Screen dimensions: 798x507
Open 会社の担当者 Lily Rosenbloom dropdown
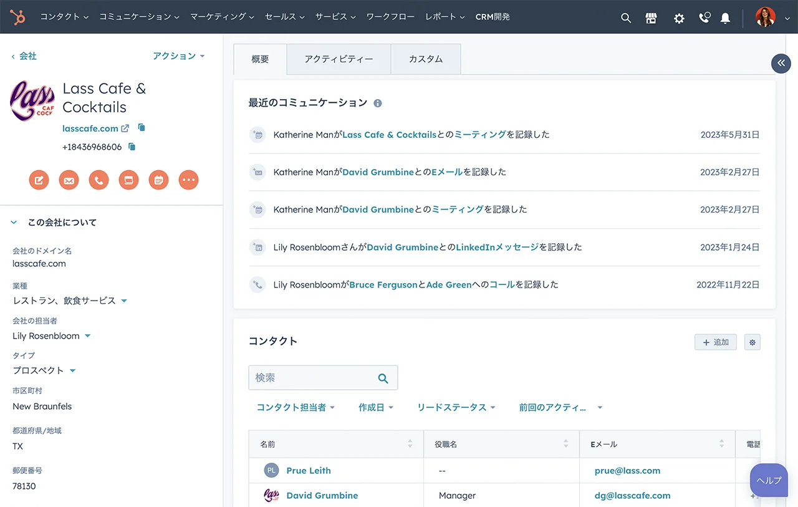click(x=87, y=336)
